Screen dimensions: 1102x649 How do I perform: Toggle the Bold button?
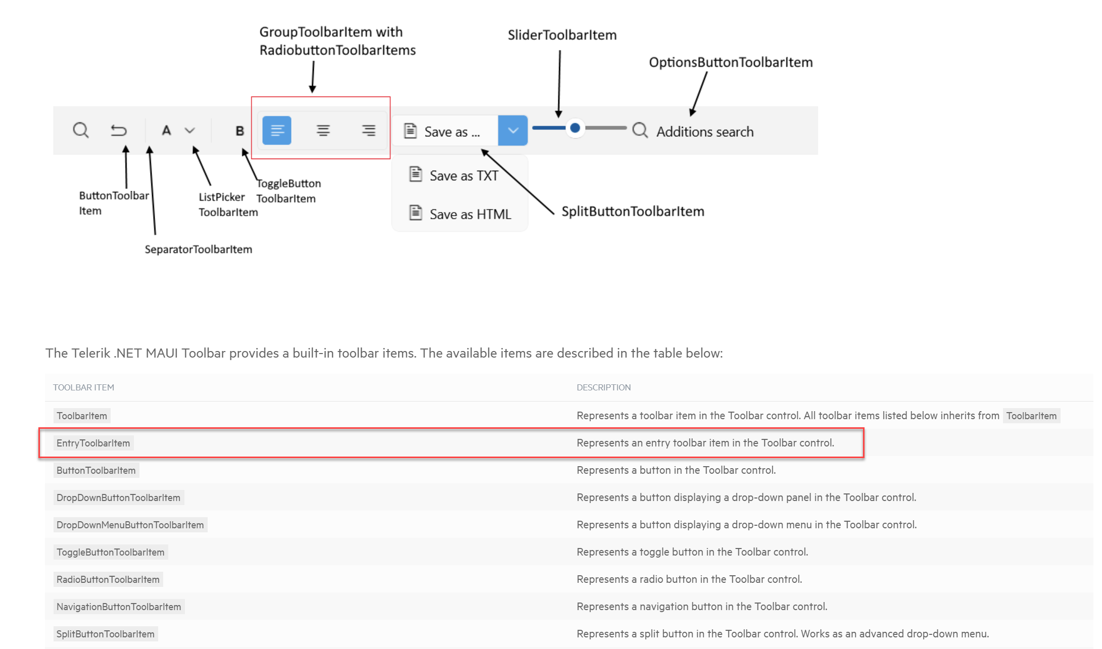[239, 130]
